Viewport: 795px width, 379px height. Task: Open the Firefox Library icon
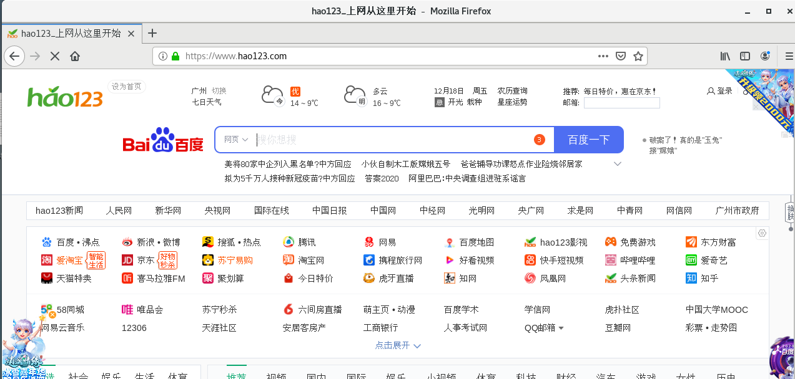(x=725, y=56)
